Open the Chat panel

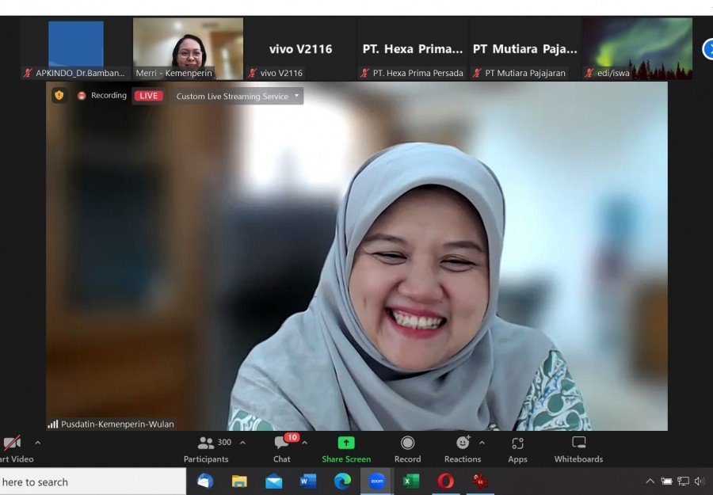click(282, 450)
